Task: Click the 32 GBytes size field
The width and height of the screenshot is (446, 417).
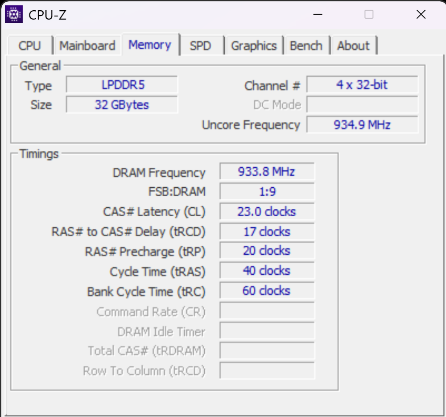Action: 122,105
